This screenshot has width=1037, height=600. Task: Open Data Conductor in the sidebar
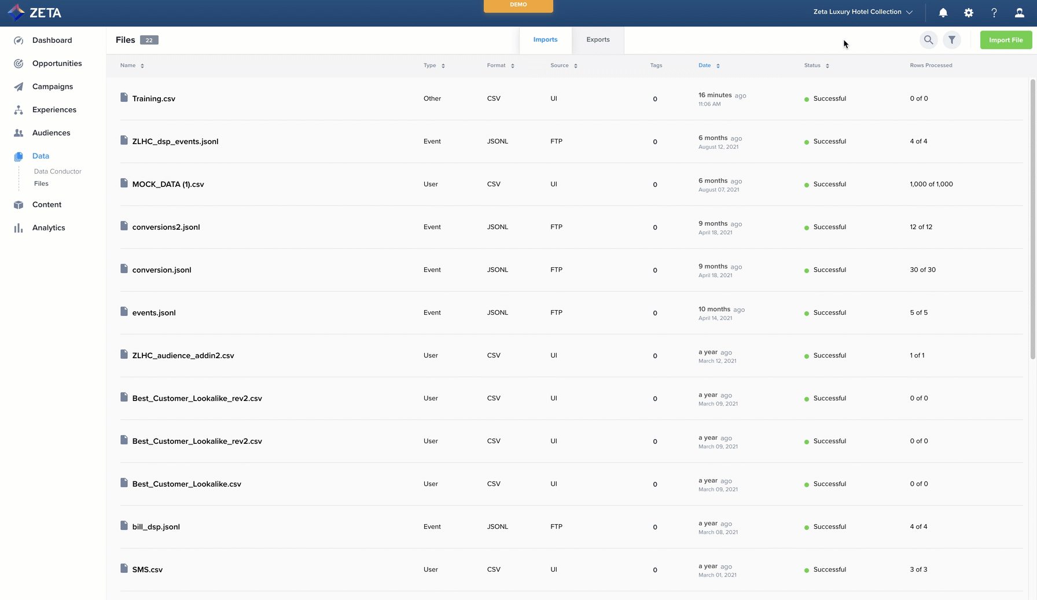point(57,171)
